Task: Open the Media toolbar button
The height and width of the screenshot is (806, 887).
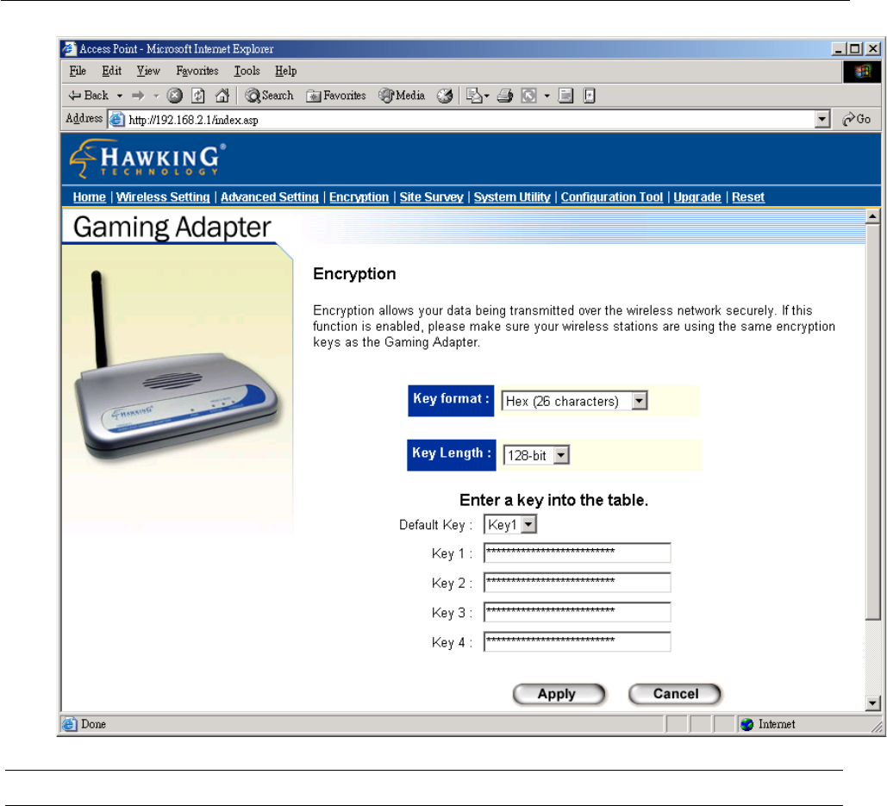Action: click(402, 96)
